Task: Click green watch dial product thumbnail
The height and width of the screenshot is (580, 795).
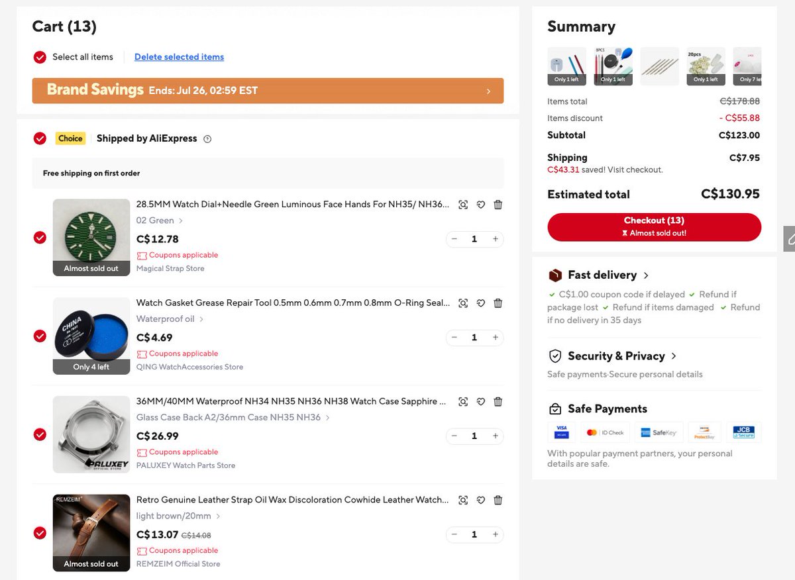Action: [91, 238]
